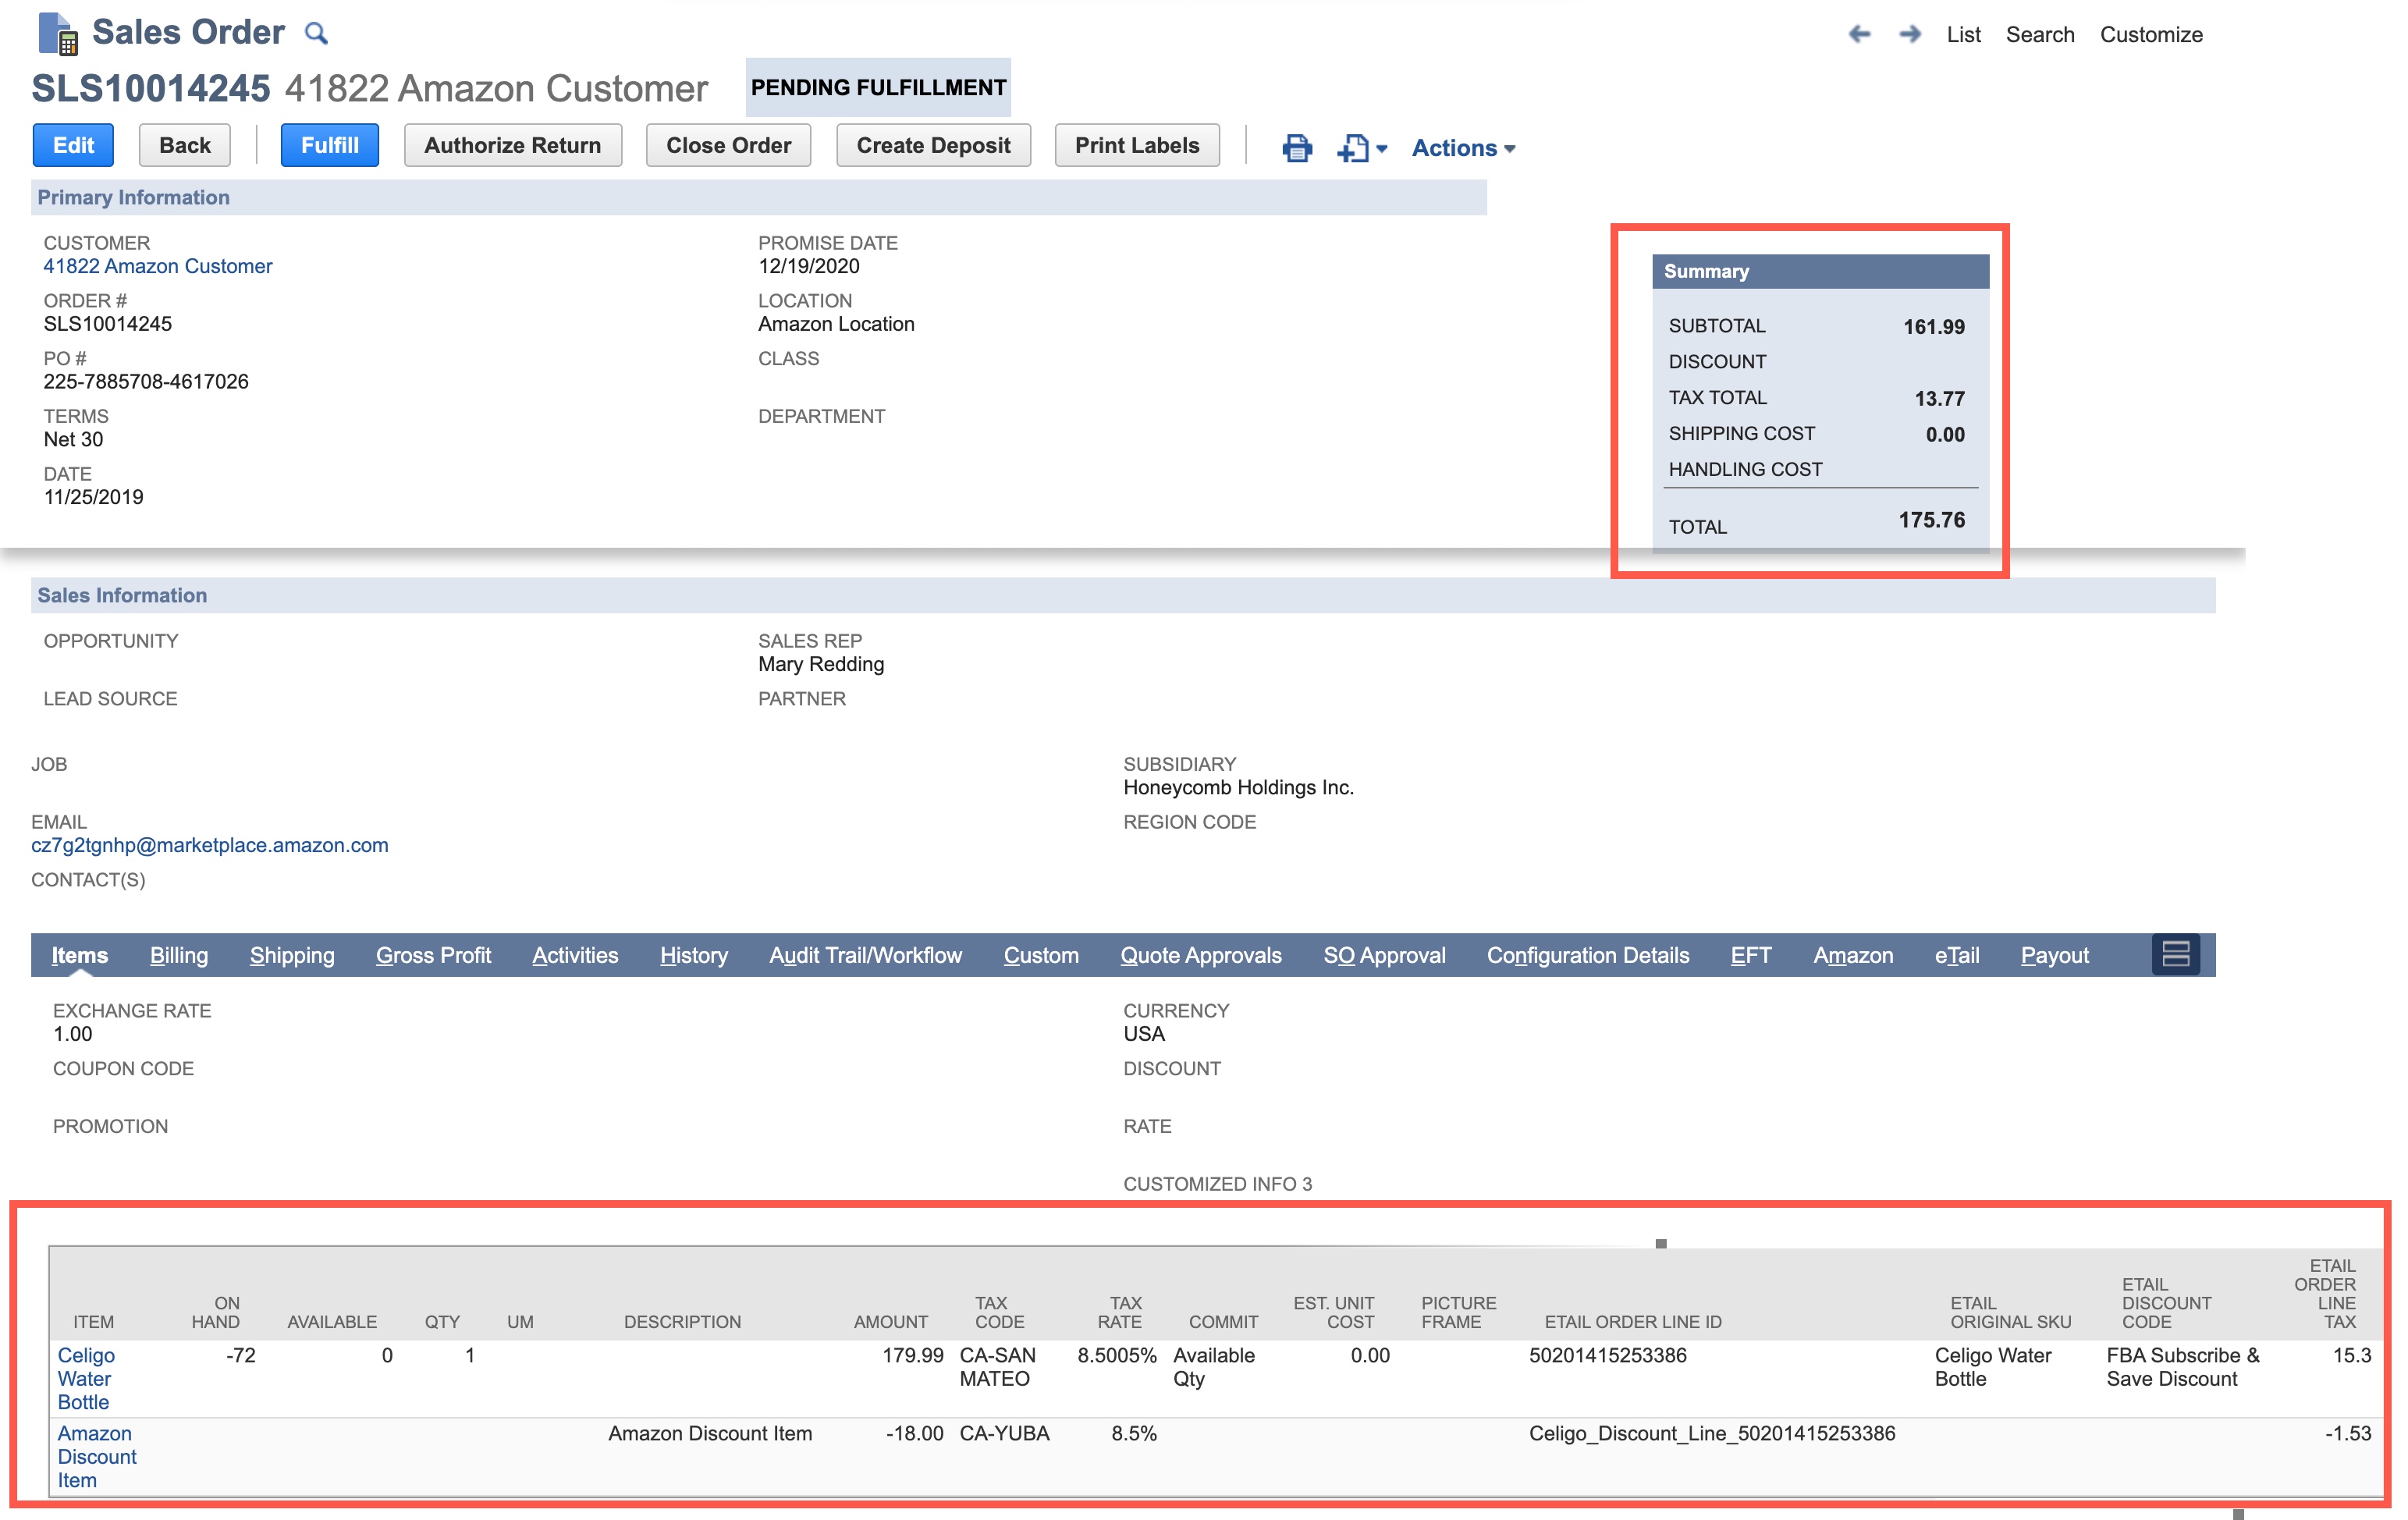
Task: Open the List link
Action: pos(1963,34)
